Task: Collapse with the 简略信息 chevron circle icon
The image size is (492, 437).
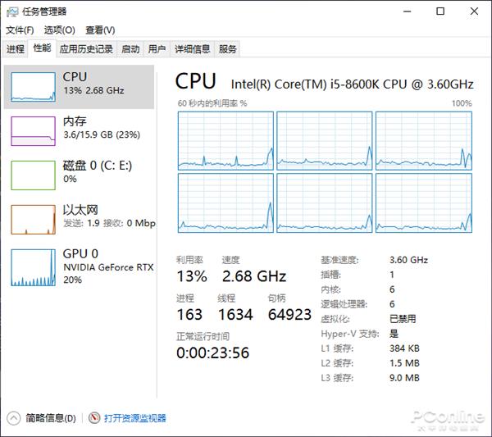Action: pos(13,418)
